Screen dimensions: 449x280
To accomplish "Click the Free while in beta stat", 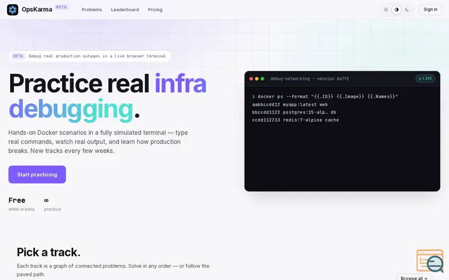I will click(21, 204).
